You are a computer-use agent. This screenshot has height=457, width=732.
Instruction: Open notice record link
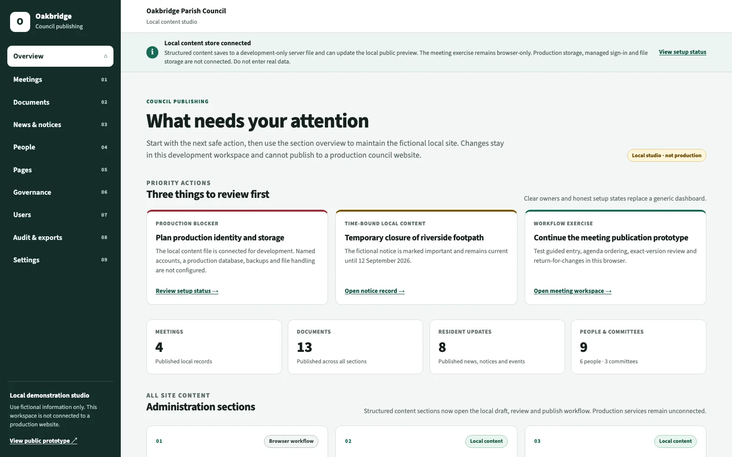coord(375,291)
